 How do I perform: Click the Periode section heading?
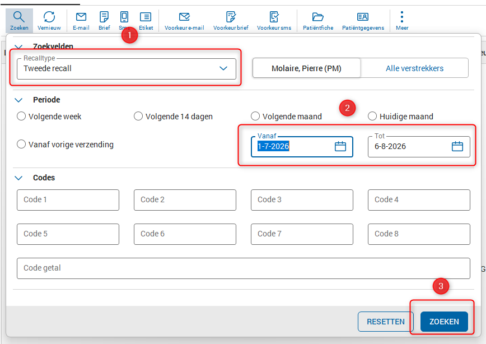click(46, 100)
